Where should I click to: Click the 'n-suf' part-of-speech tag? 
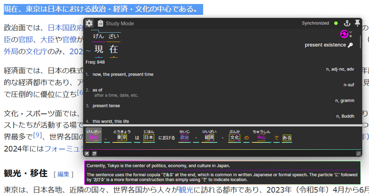(x=349, y=85)
